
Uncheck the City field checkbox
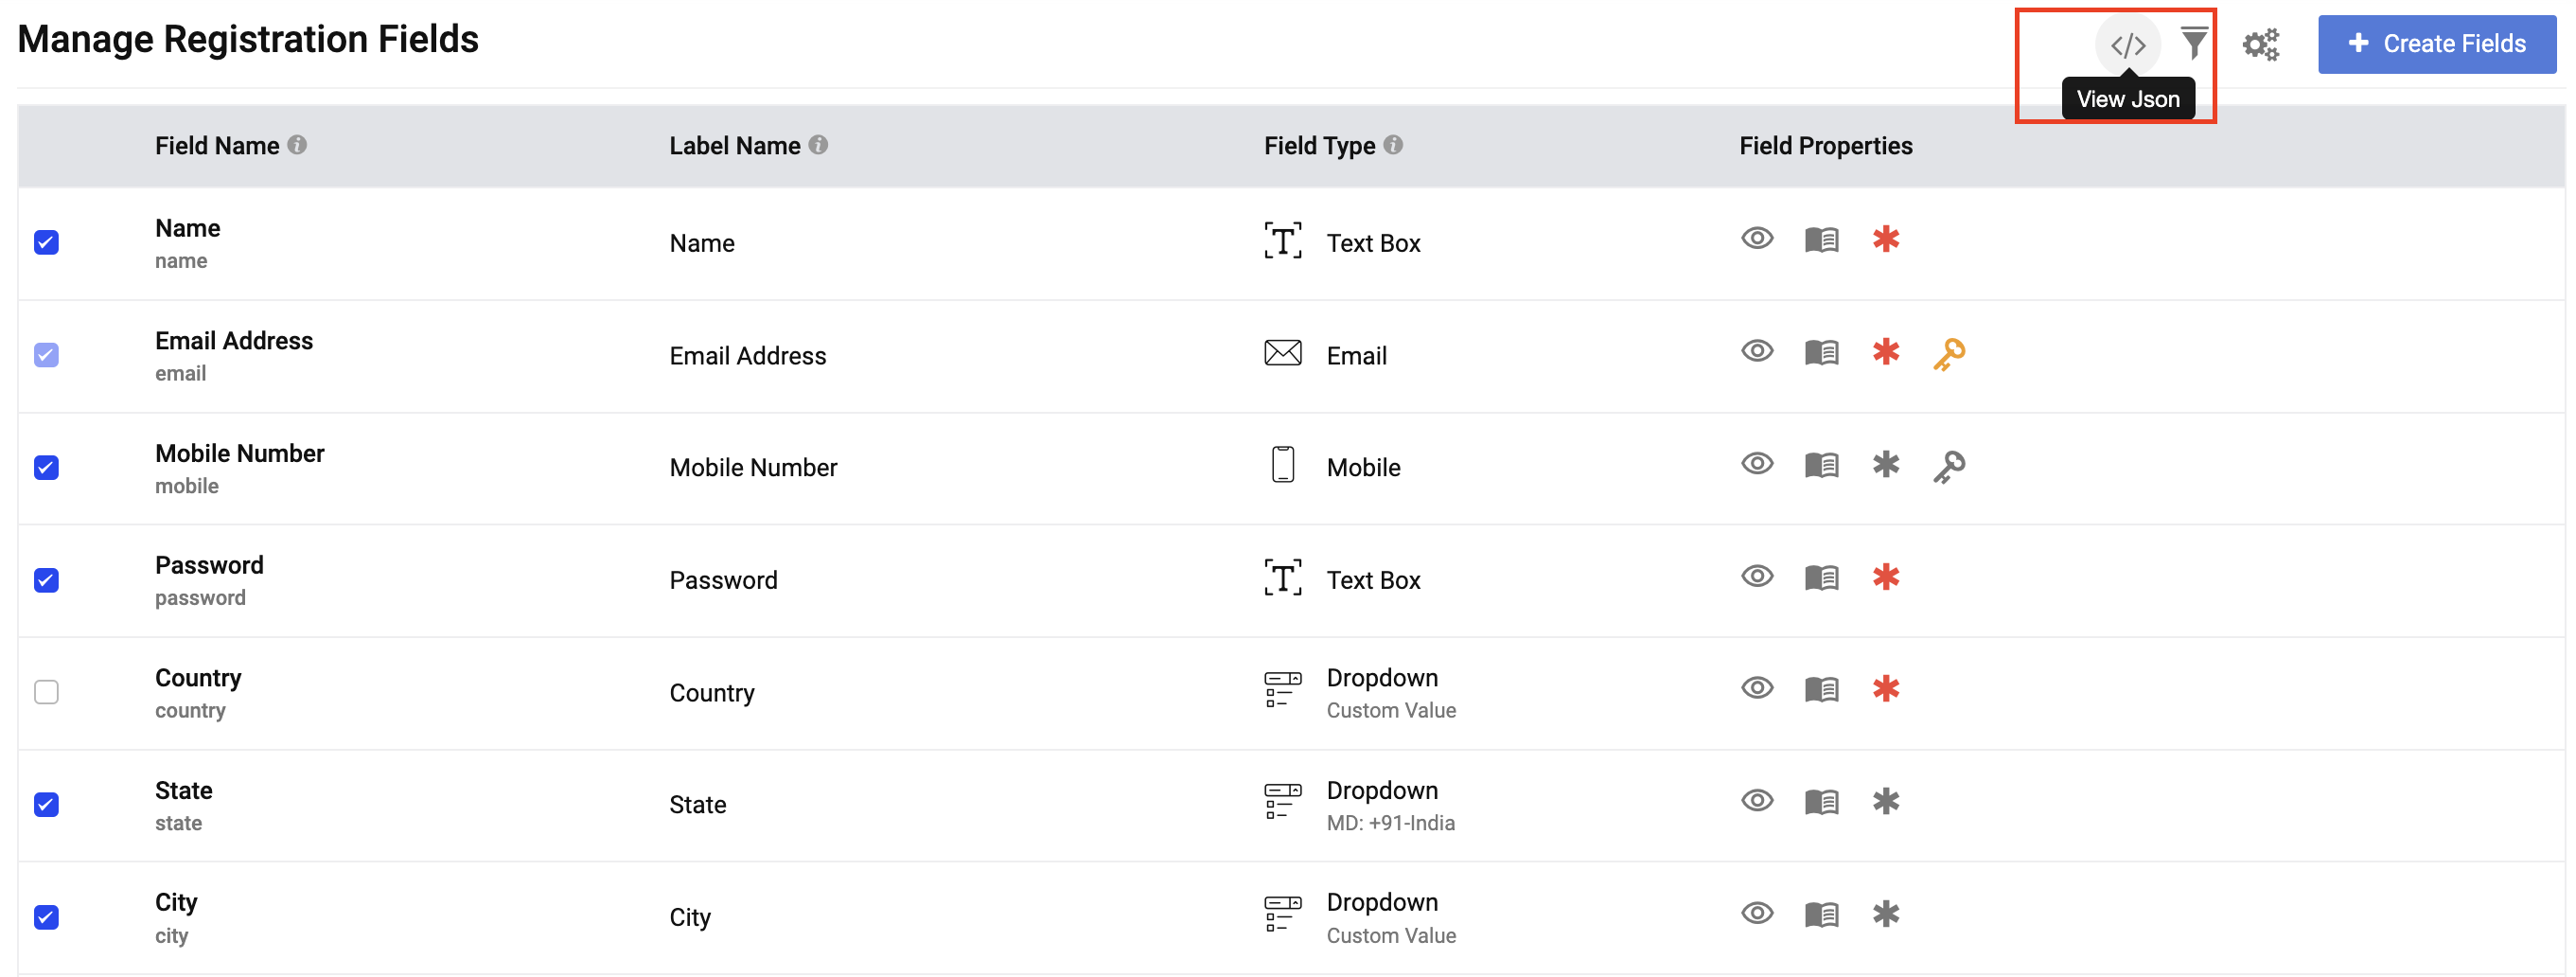tap(46, 917)
